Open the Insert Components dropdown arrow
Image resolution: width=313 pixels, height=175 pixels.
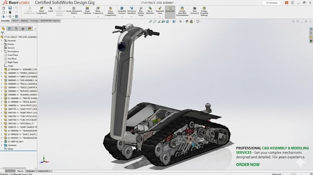[41, 17]
